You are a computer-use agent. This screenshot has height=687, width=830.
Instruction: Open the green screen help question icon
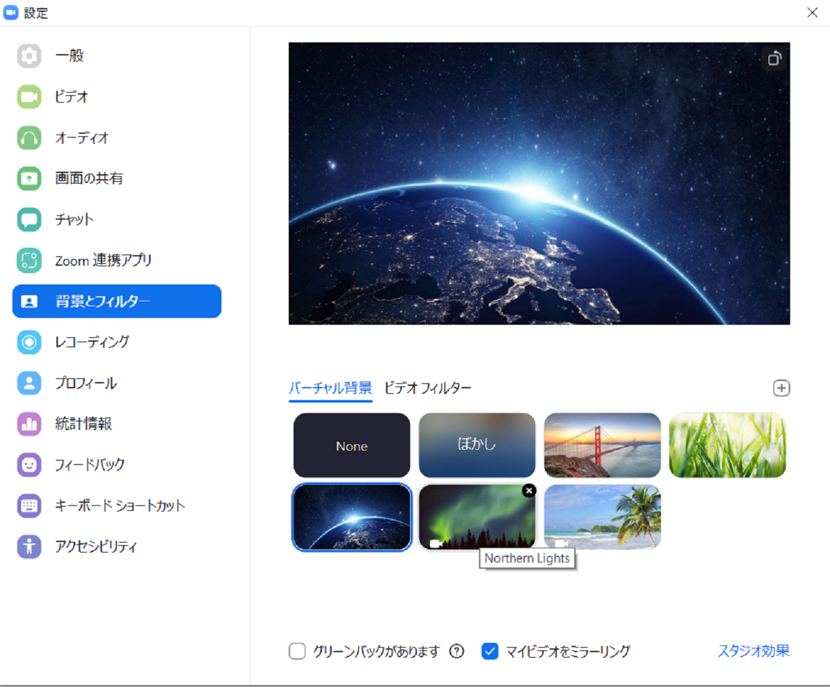tap(457, 652)
